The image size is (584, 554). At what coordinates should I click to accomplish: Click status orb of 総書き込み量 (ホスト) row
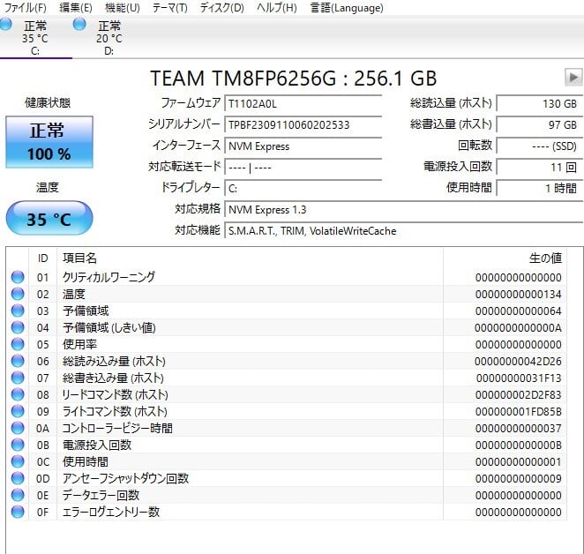(x=18, y=378)
